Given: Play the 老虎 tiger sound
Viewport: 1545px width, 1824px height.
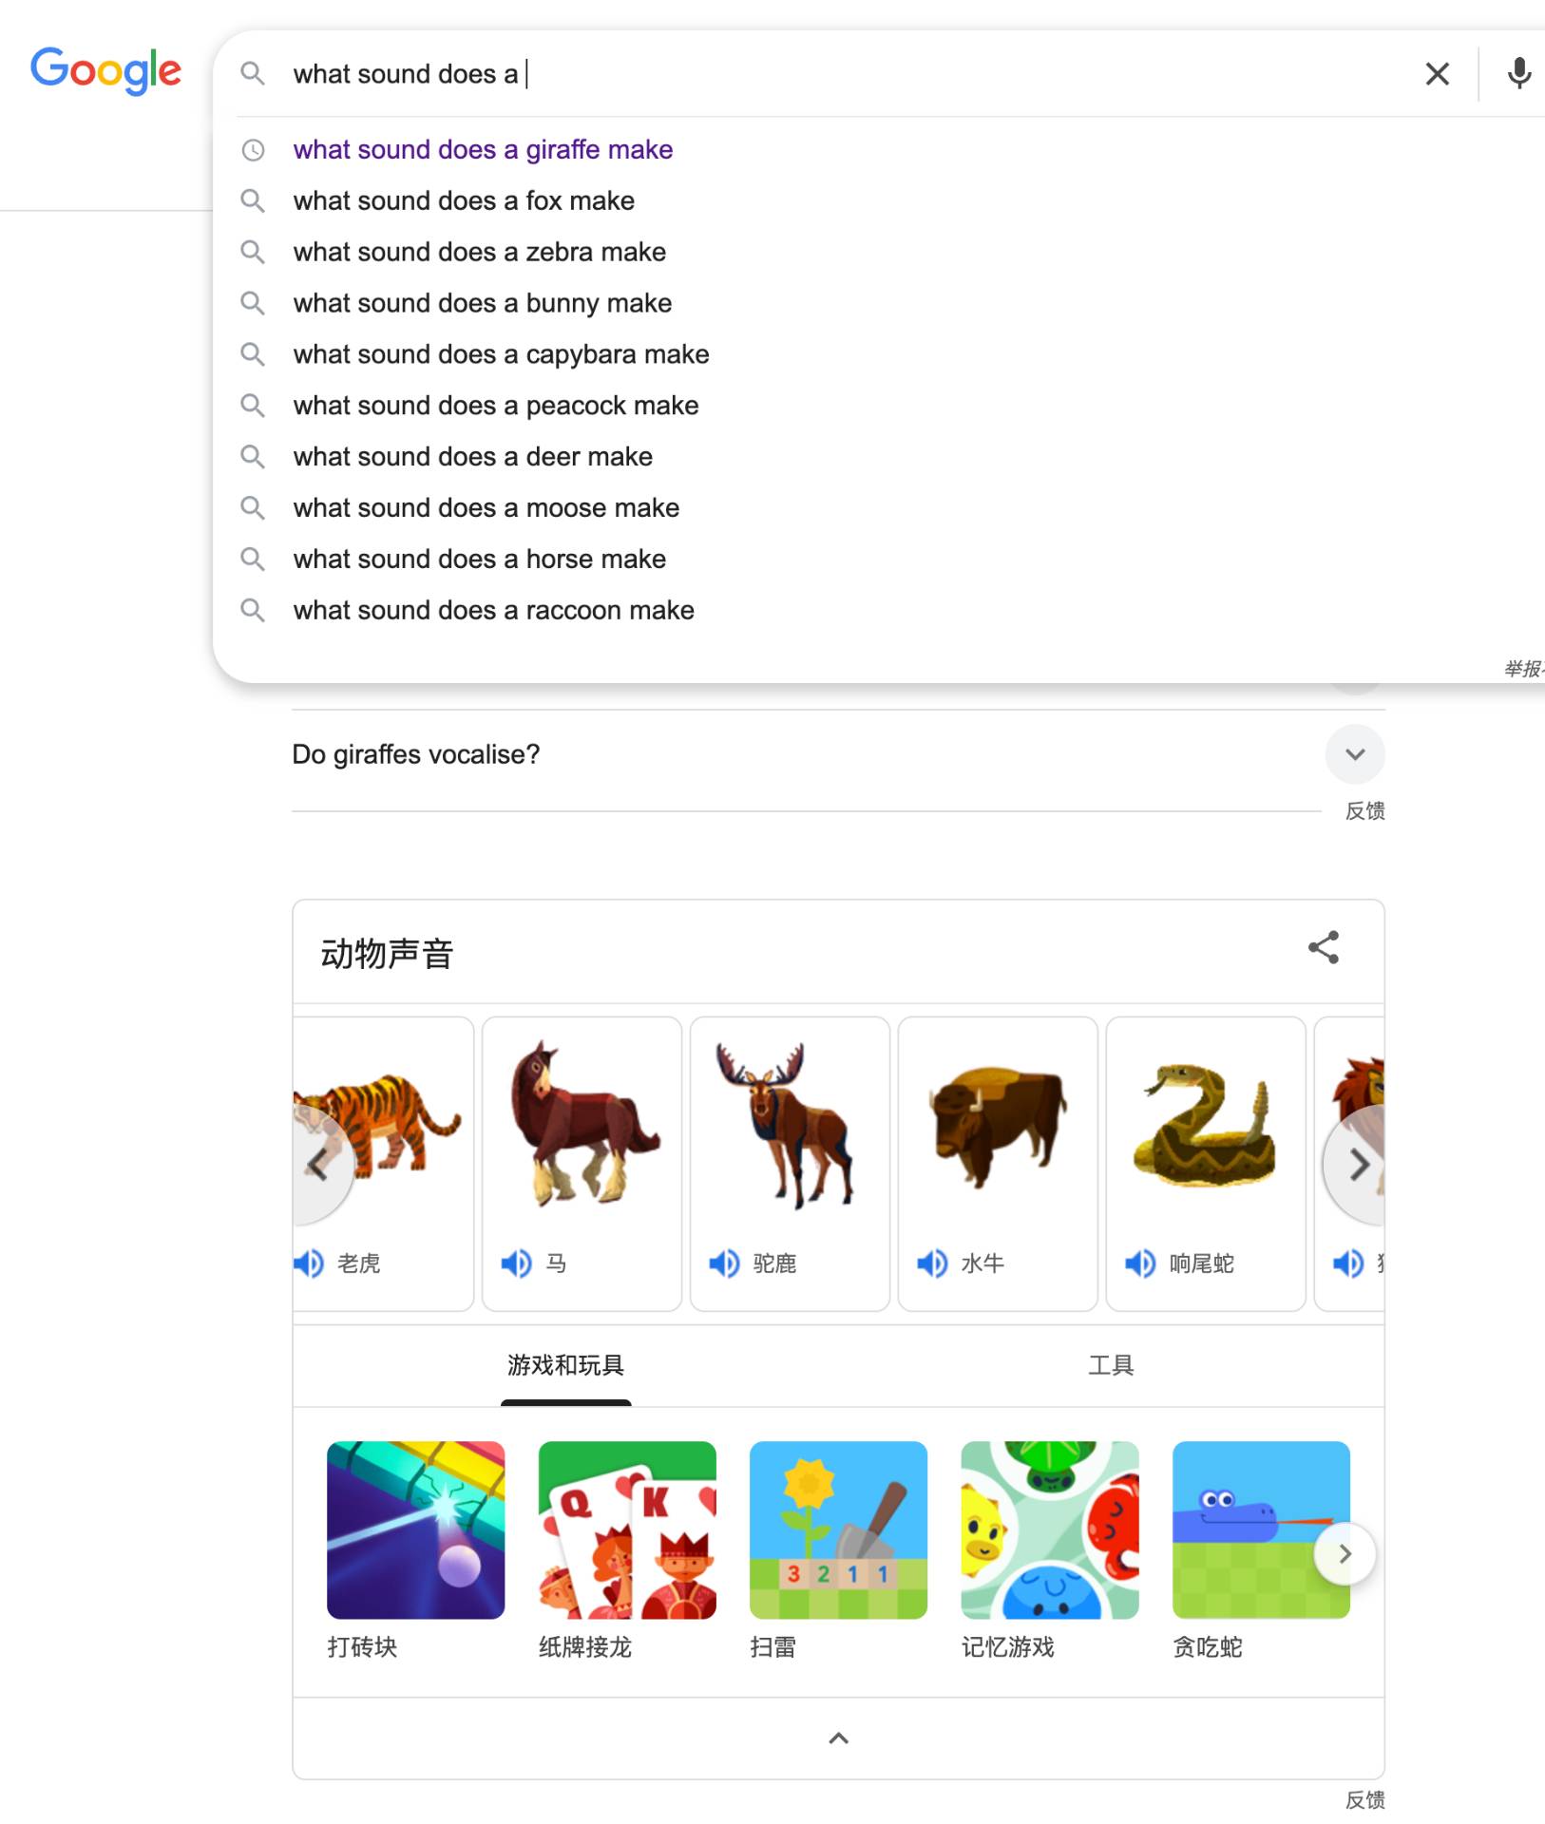Looking at the screenshot, I should point(309,1263).
